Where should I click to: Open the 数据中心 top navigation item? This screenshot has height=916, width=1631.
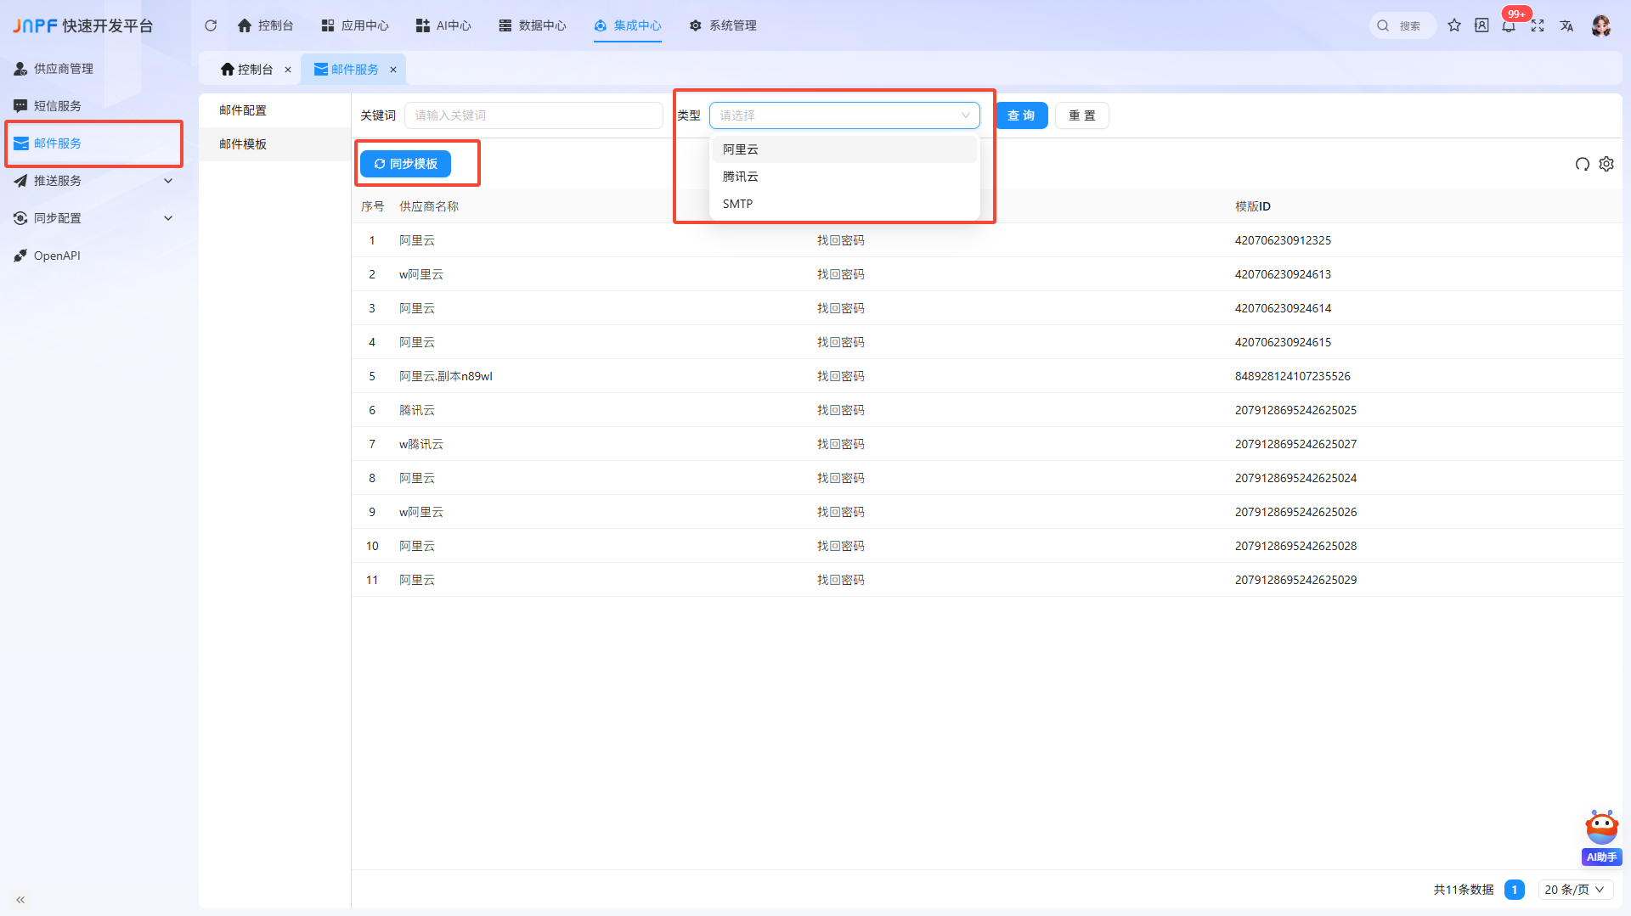pos(533,25)
